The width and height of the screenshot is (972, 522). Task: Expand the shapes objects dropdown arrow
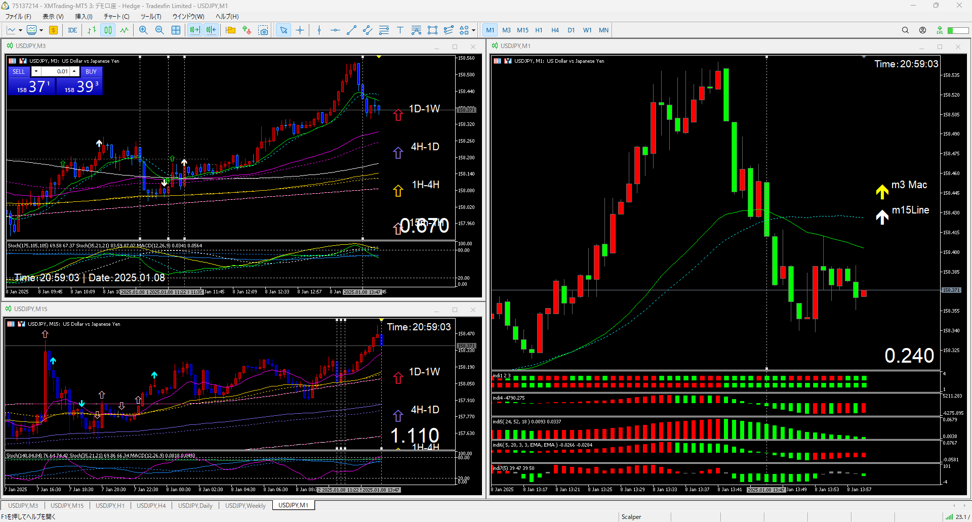[473, 30]
